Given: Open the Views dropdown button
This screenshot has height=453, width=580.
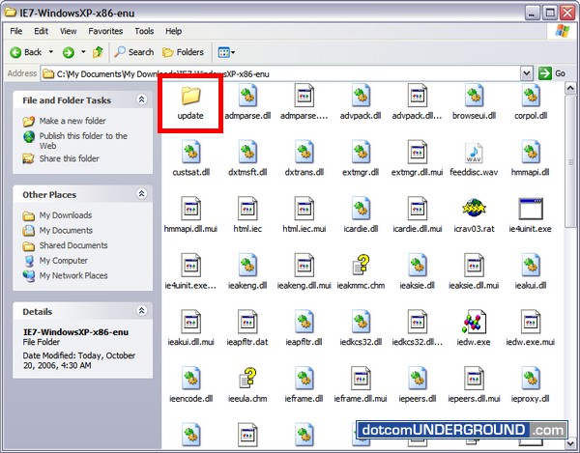Looking at the screenshot, I should 226,52.
